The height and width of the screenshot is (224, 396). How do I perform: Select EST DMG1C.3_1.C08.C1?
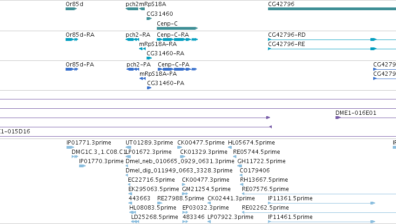point(99,152)
